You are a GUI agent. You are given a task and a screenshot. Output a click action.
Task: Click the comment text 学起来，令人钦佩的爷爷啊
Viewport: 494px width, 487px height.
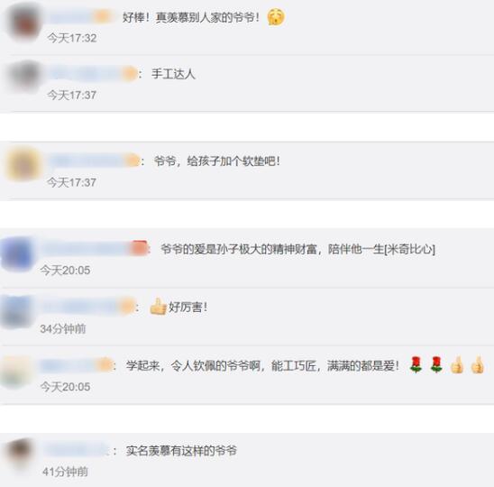(x=194, y=365)
